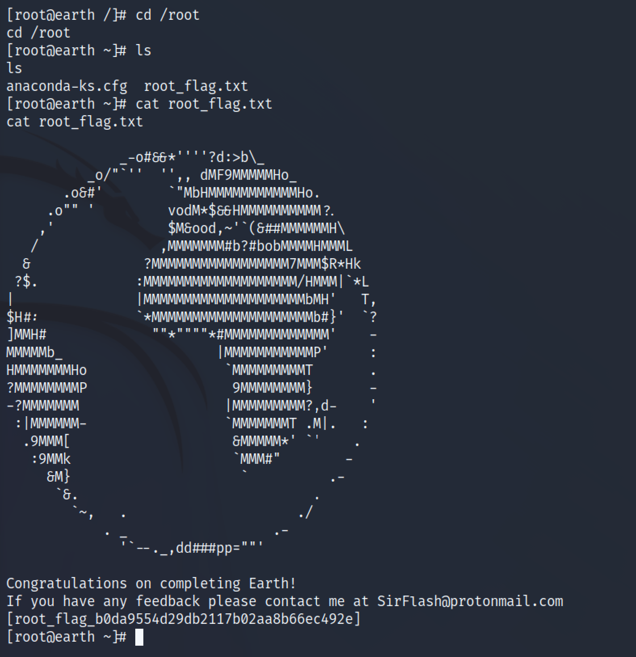636x657 pixels.
Task: Click the '[root@earth /]#' prompt on first line
Action: click(67, 15)
